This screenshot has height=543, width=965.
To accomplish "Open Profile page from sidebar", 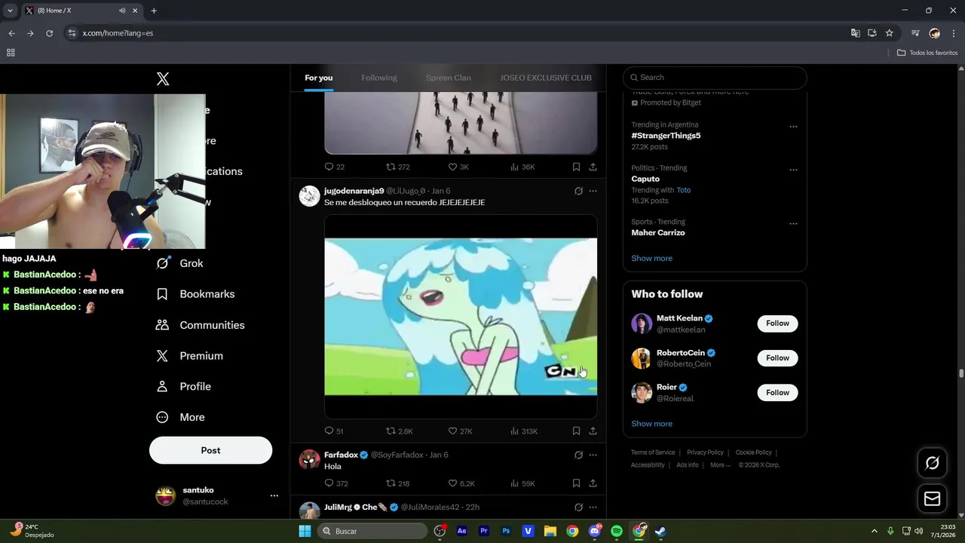I will [183, 386].
